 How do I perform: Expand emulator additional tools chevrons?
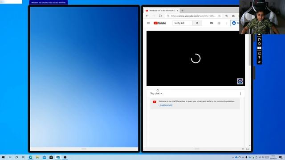pos(259,62)
